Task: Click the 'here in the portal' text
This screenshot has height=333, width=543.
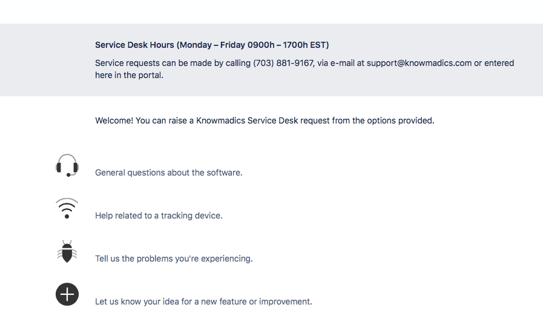Action: click(129, 76)
